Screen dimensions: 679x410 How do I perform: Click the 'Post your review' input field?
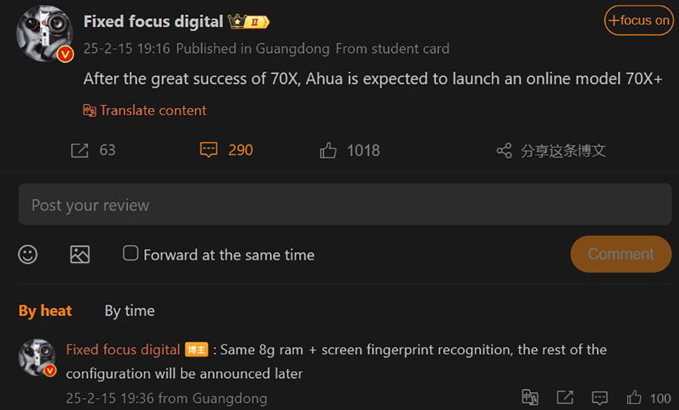point(345,205)
